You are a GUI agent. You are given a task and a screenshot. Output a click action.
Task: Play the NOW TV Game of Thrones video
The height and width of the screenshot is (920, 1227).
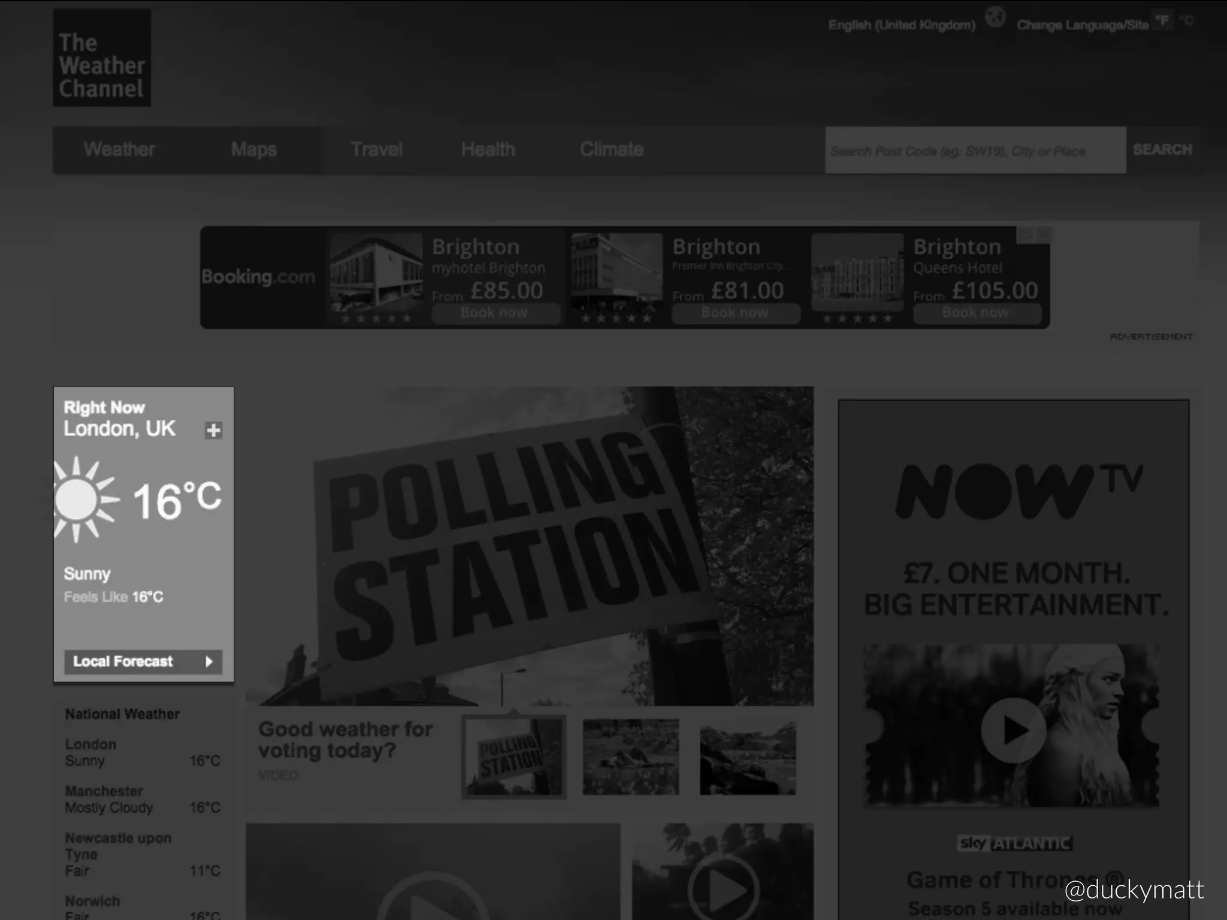pyautogui.click(x=1013, y=730)
